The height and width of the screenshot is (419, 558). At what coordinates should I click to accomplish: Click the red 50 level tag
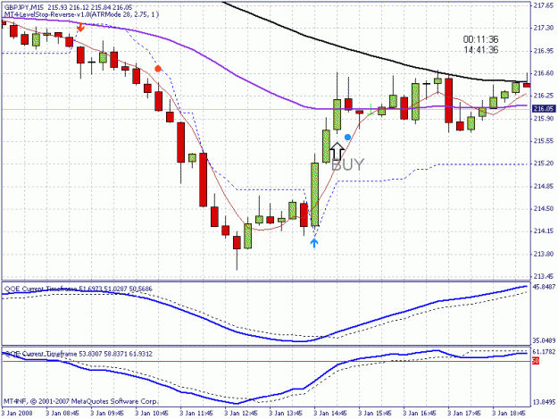pyautogui.click(x=535, y=361)
